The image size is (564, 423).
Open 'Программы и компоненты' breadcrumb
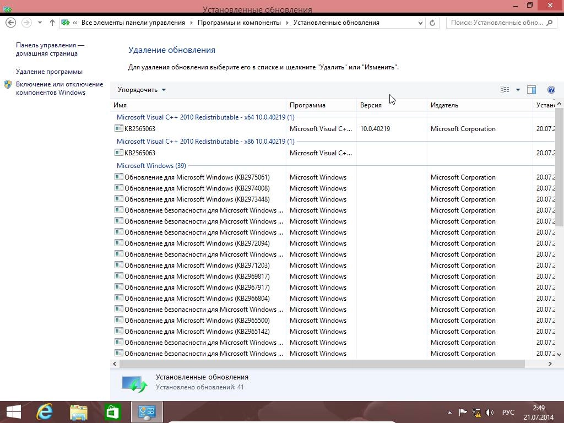click(239, 23)
